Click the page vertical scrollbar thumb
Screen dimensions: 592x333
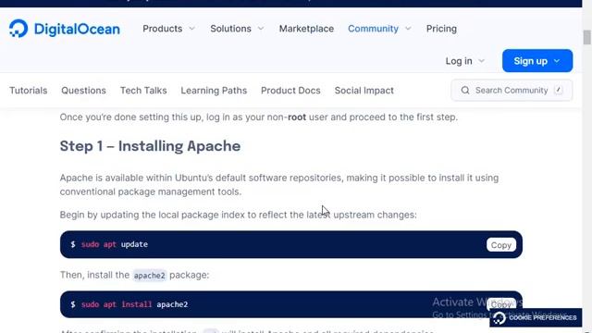(586, 37)
